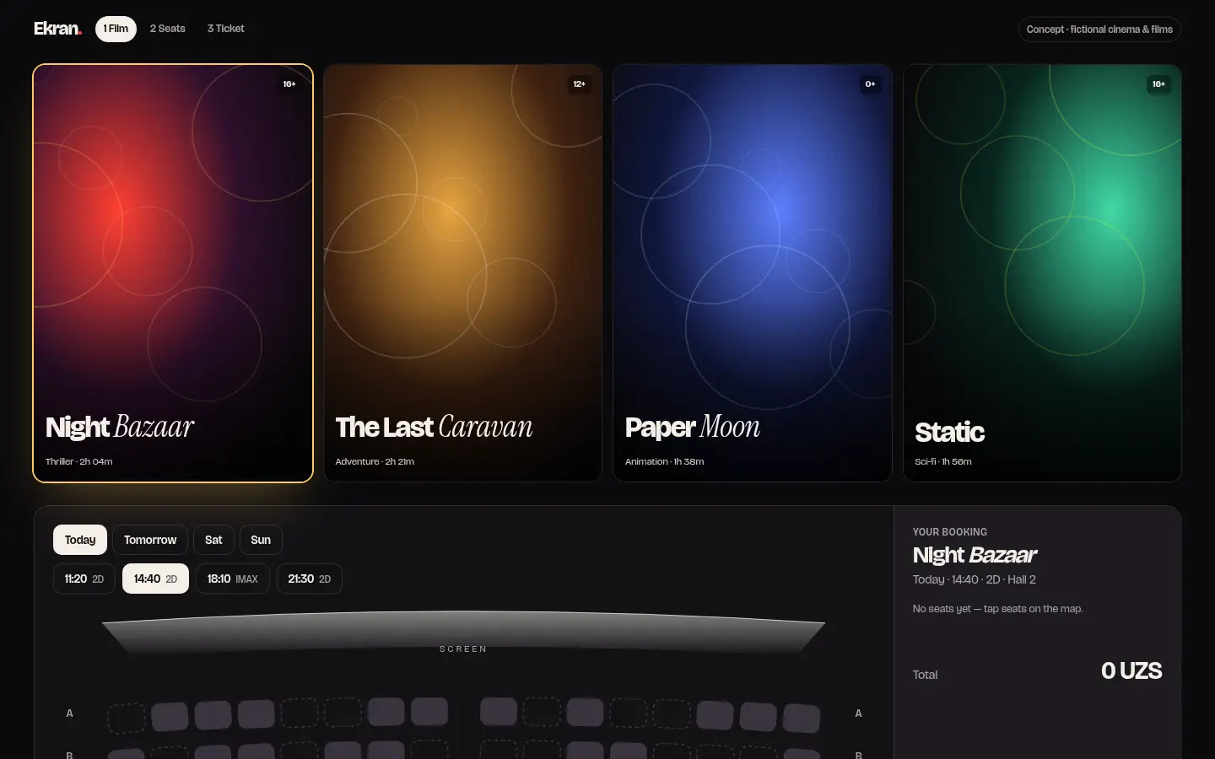This screenshot has height=759, width=1215.
Task: Choose Tomorrow for the showing date
Action: (150, 540)
